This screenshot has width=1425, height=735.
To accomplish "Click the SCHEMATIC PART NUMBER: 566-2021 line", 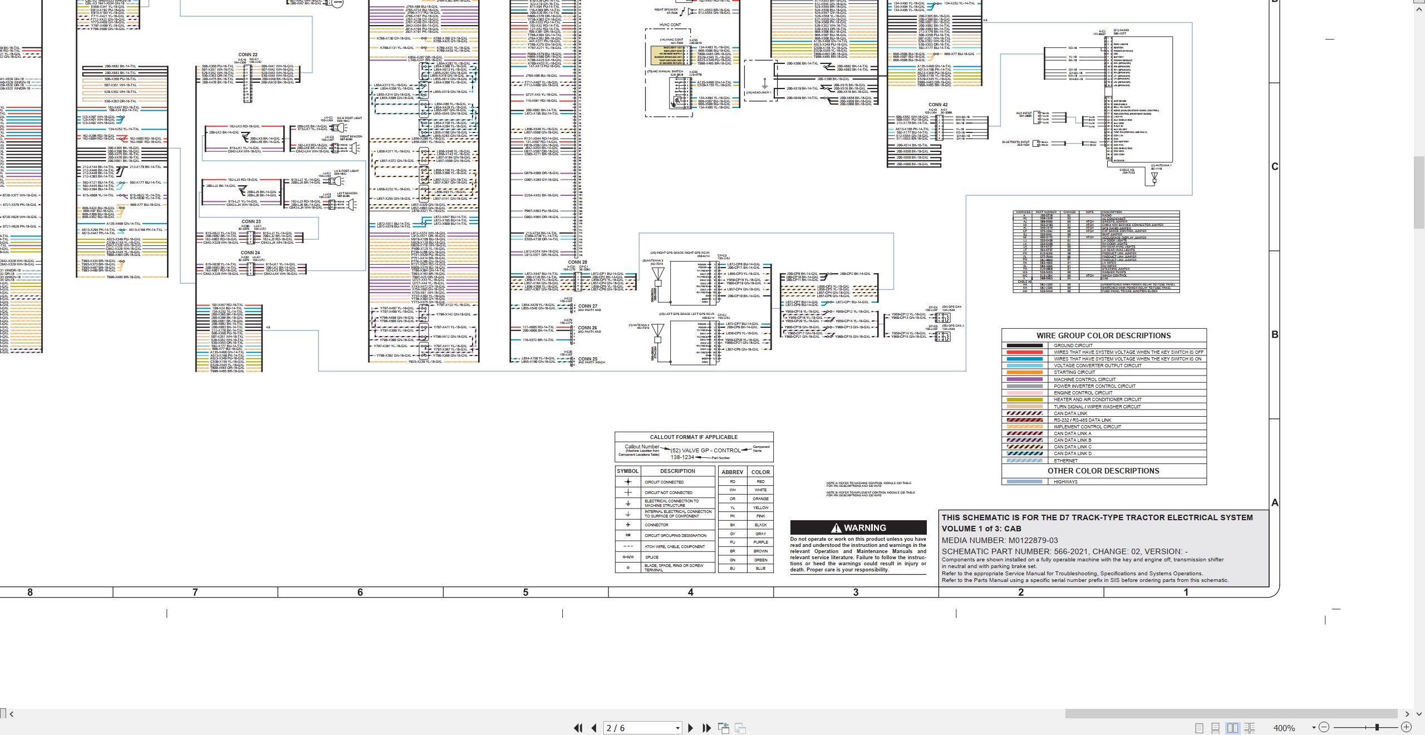I will [1065, 551].
